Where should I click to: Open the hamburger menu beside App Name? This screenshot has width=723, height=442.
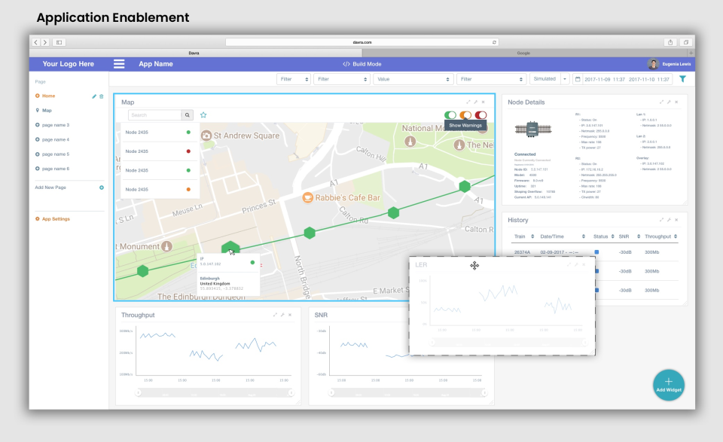(x=119, y=63)
